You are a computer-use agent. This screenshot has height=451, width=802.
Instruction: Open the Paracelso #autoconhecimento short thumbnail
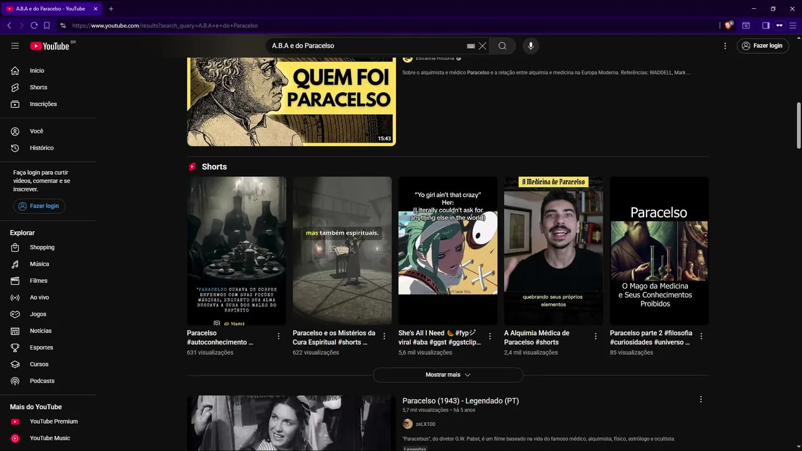click(236, 251)
